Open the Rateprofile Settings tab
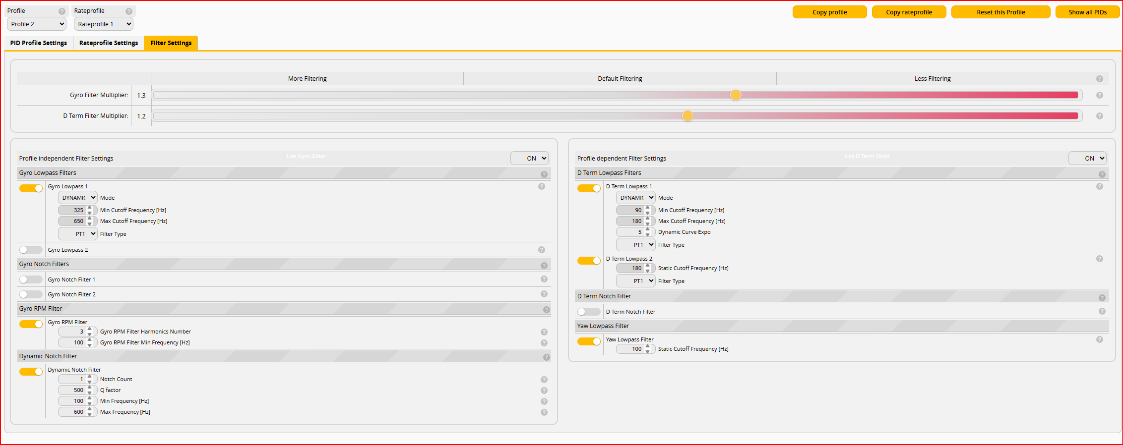 [109, 43]
